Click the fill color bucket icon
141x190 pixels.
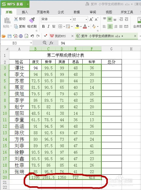pyautogui.click(x=77, y=26)
